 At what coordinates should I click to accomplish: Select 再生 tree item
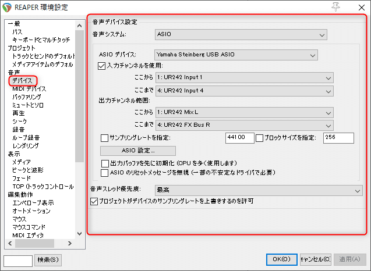pos(19,113)
